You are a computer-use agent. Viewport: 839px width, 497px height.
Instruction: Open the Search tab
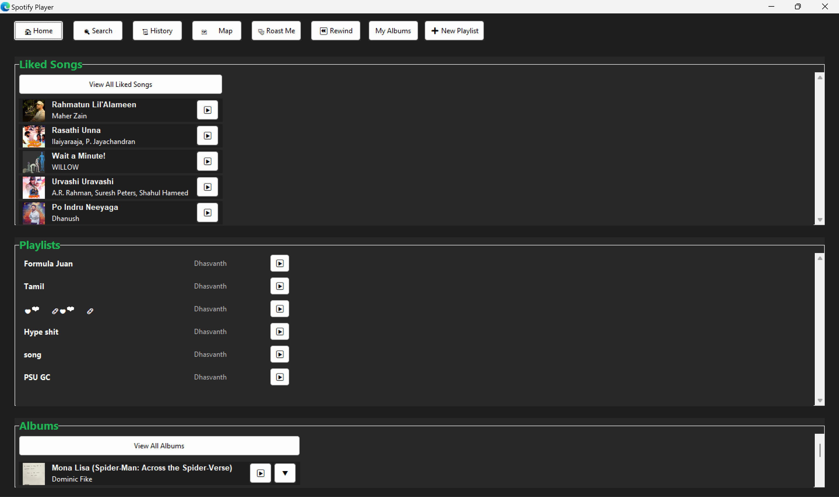(x=98, y=31)
